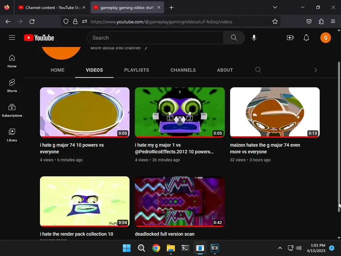This screenshot has width=341, height=256.
Task: Click the YouTube logo
Action: click(x=39, y=38)
